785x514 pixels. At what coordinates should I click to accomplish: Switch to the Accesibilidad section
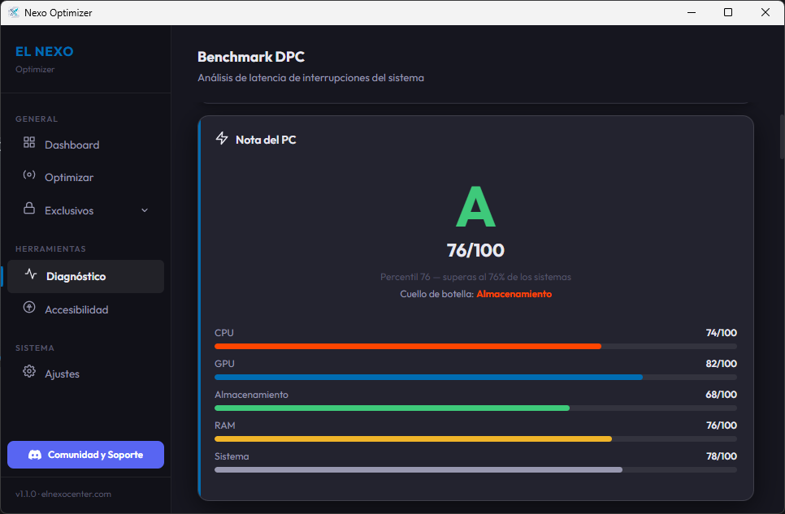coord(77,309)
